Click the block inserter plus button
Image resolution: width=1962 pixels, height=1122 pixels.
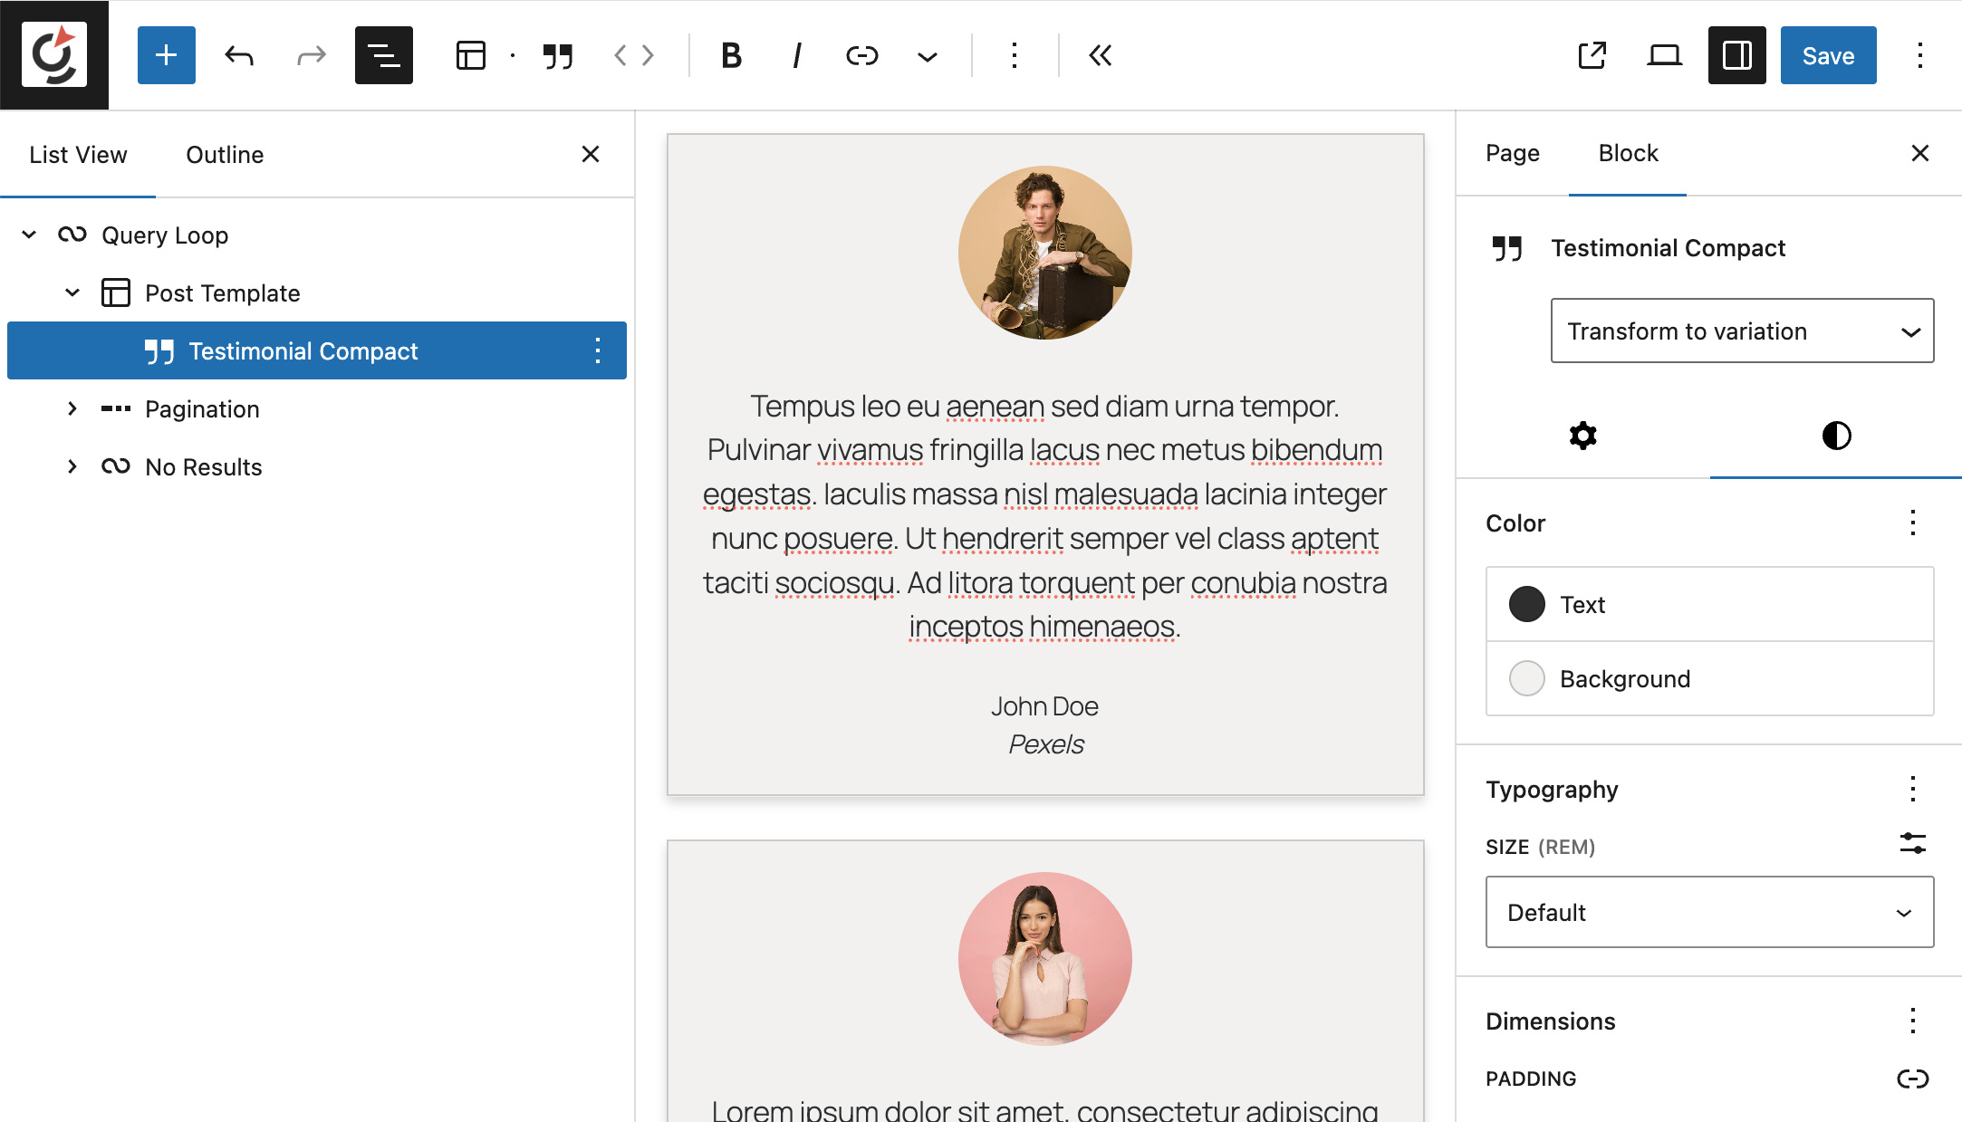[166, 55]
